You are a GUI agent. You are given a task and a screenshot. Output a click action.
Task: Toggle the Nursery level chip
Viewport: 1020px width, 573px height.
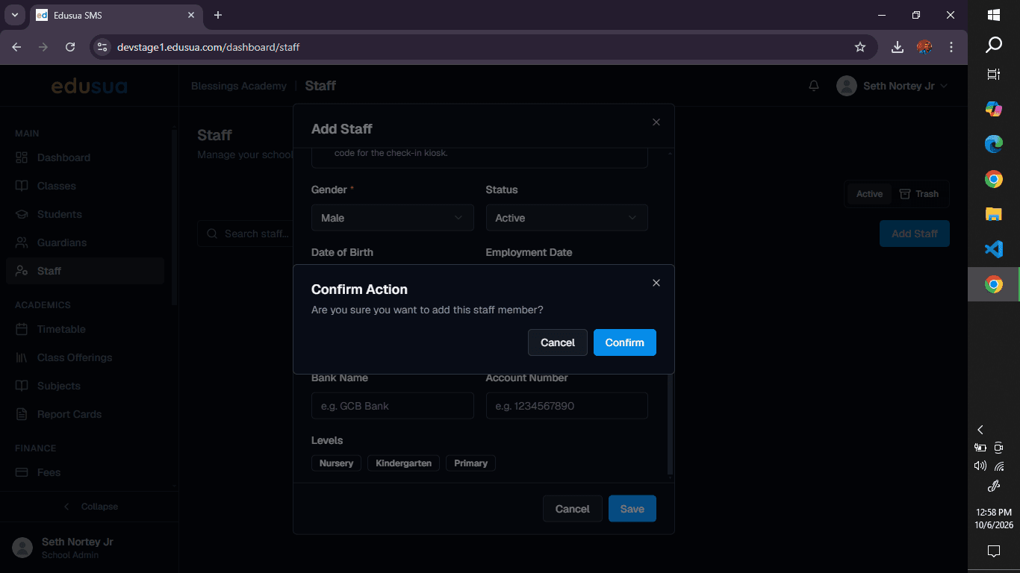(336, 463)
